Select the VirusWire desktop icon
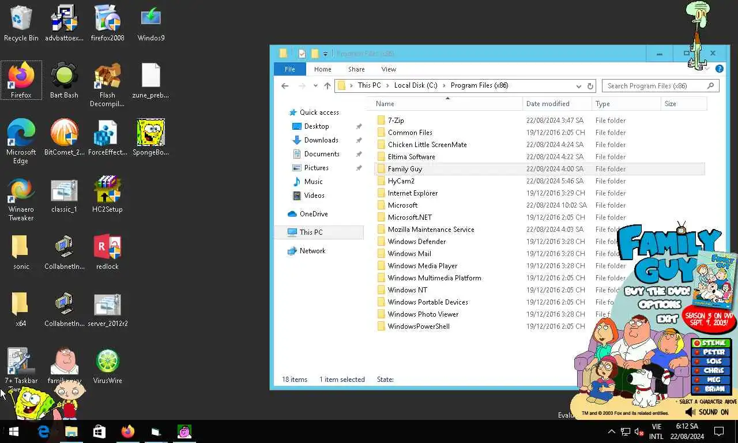 click(107, 366)
